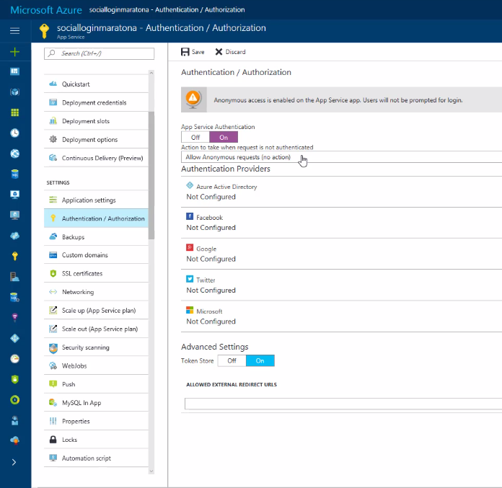Select Authentication / Authorization menu item

click(x=96, y=218)
